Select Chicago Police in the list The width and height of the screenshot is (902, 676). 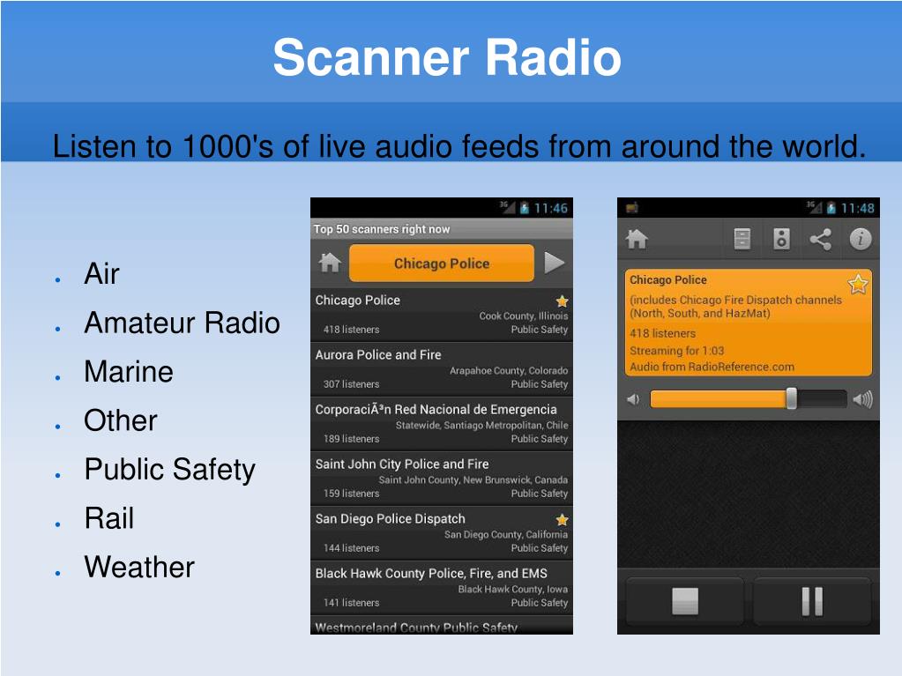pyautogui.click(x=442, y=315)
